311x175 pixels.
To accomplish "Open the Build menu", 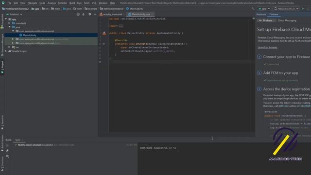I will [x=72, y=3].
